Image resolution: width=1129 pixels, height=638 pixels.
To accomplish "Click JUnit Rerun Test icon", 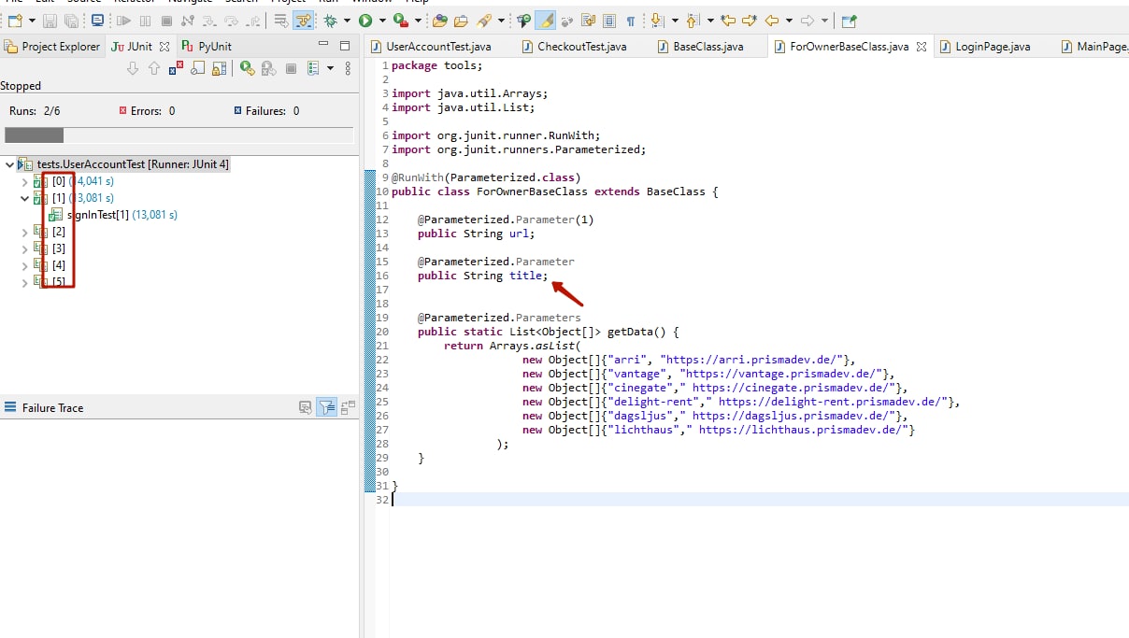I will 247,68.
